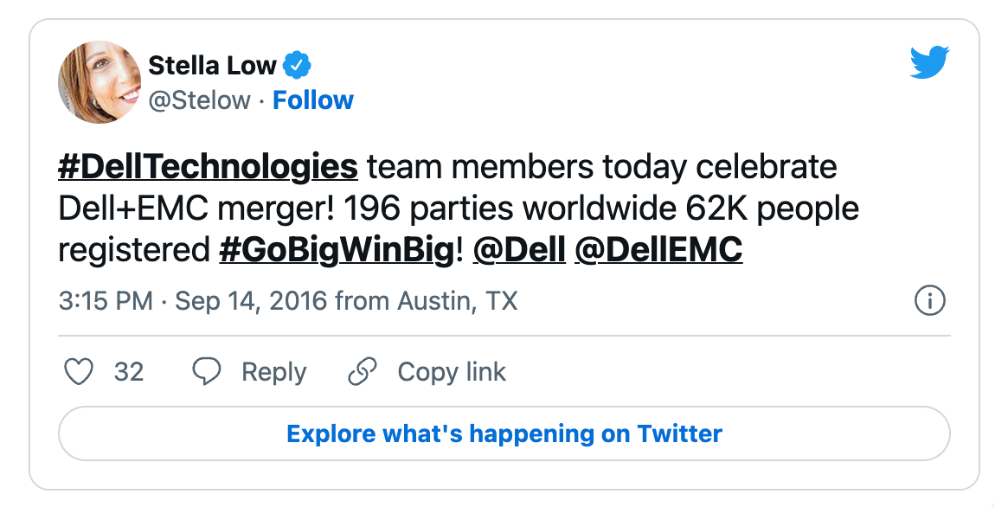Follow Stella Low
This screenshot has height=507, width=995.
(313, 100)
